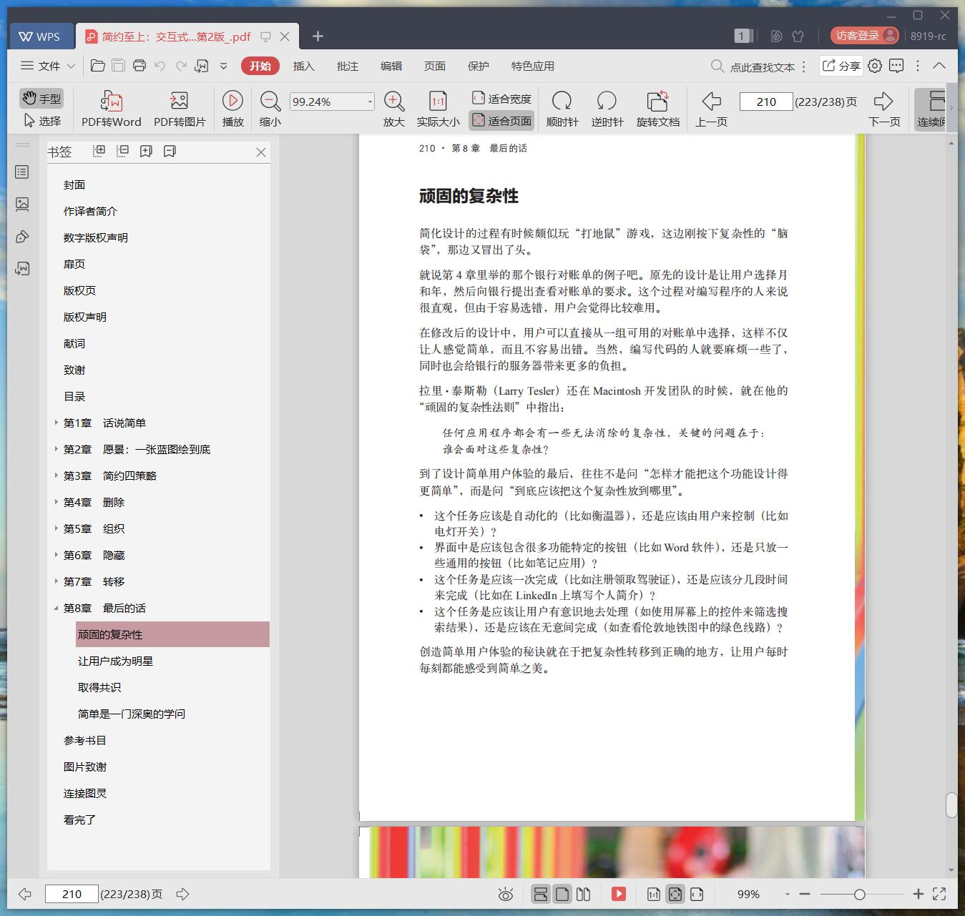Expand 第1章 话说简单 bookmark
This screenshot has width=965, height=916.
pos(57,423)
